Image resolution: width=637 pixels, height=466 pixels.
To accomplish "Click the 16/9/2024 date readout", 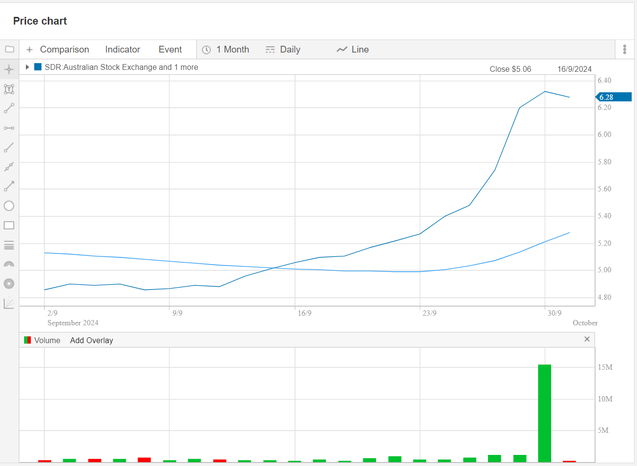I will coord(574,69).
